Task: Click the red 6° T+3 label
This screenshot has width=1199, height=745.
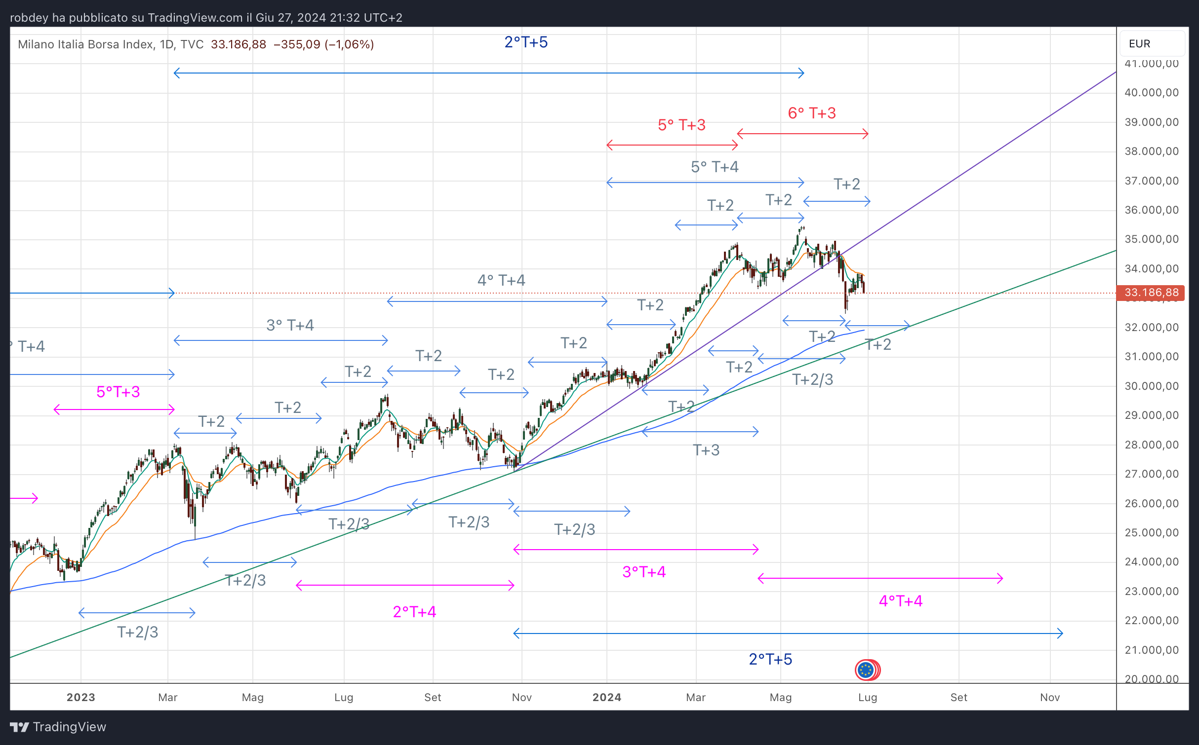Action: click(x=812, y=113)
